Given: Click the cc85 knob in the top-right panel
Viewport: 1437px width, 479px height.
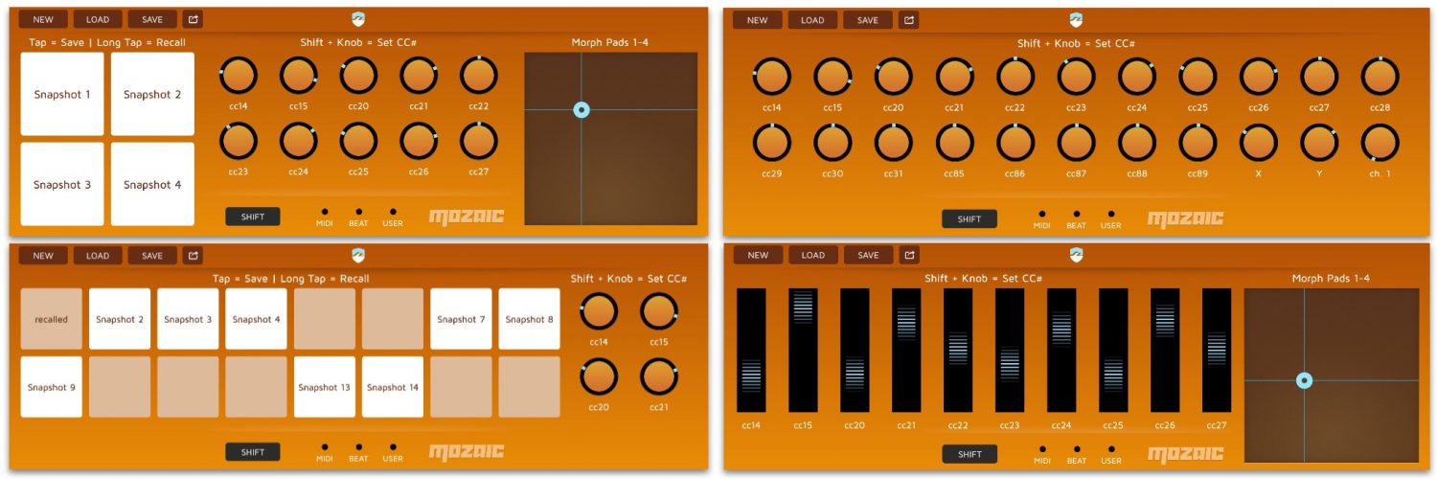Looking at the screenshot, I should 954,143.
